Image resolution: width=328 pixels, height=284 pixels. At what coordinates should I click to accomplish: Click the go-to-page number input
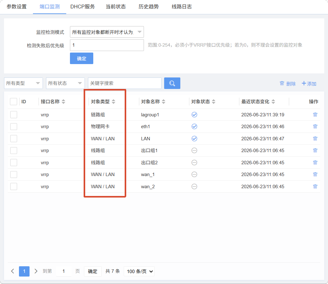pos(64,272)
